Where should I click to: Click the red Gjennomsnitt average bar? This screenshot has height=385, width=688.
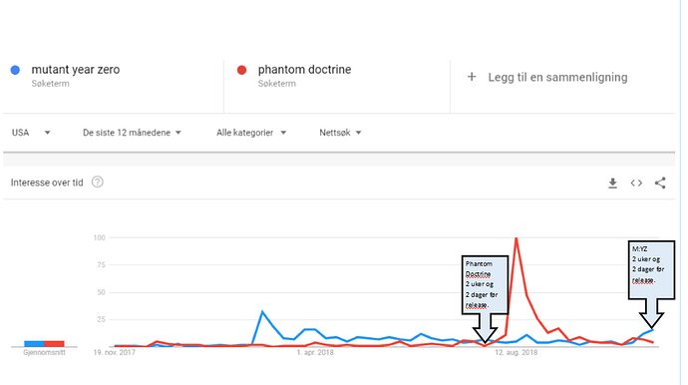pyautogui.click(x=55, y=344)
